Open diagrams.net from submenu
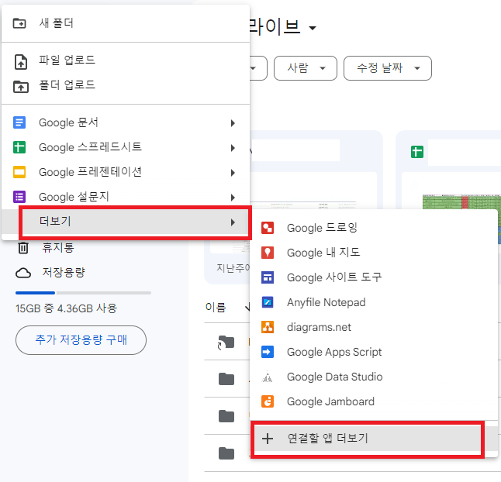 pos(374,327)
